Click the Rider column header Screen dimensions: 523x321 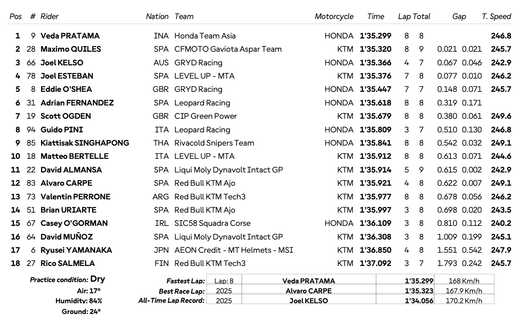tap(49, 17)
